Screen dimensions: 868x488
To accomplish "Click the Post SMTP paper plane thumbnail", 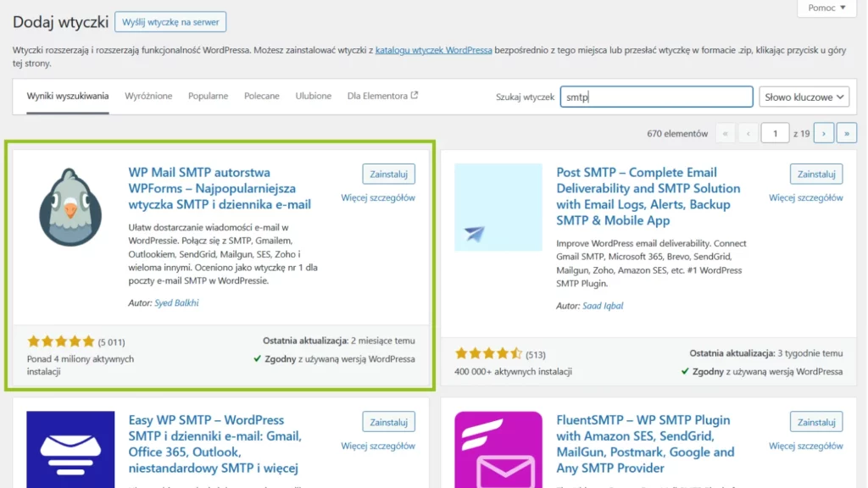I will [x=498, y=208].
